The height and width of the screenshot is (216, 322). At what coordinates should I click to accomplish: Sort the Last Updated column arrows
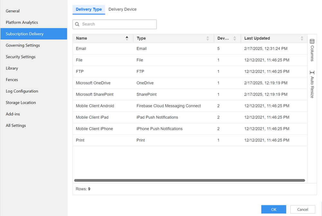(x=302, y=38)
